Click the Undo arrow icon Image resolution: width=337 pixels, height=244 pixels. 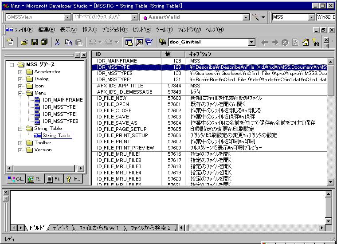(92, 42)
